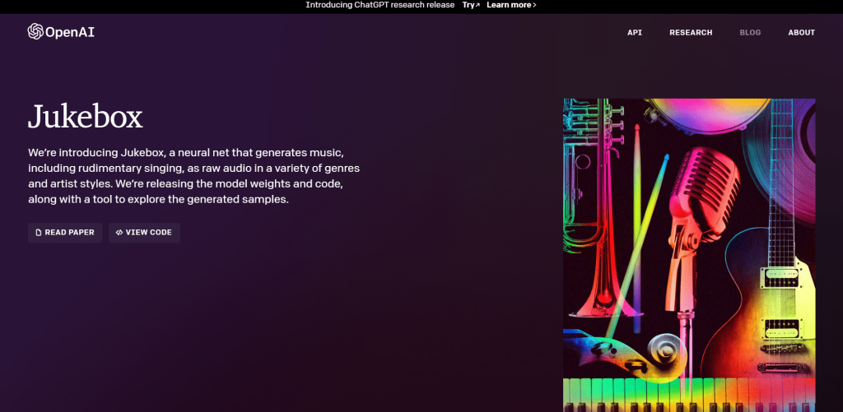
Task: Open the BLOG nav item
Action: click(x=750, y=33)
